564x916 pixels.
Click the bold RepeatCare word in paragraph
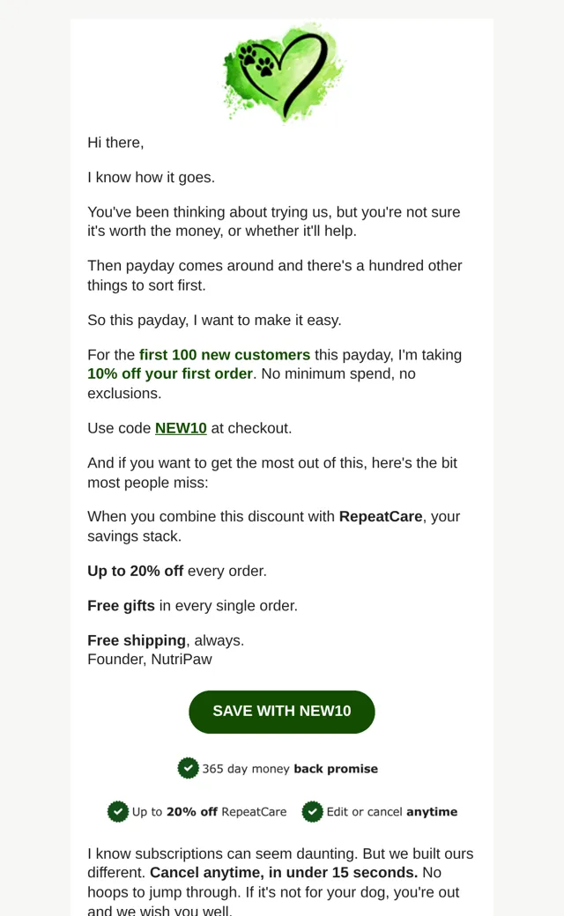pyautogui.click(x=381, y=516)
